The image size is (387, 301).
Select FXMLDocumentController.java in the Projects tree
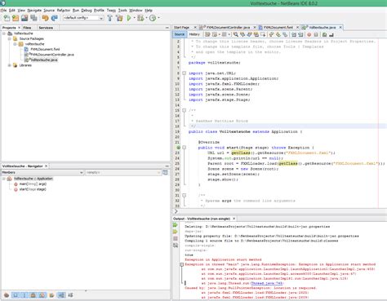[52, 55]
